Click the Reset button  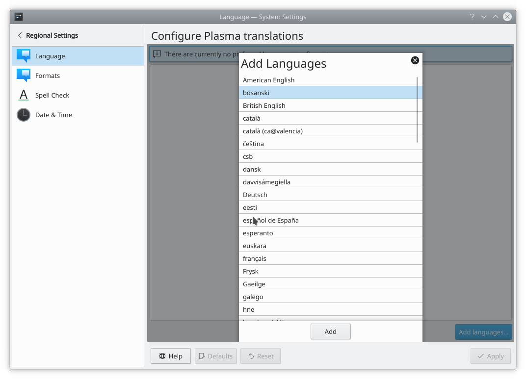(x=261, y=356)
